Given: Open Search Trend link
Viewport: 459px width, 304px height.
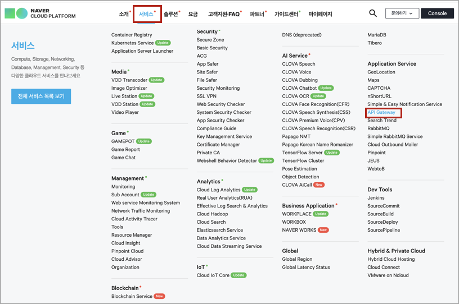Looking at the screenshot, I should pyautogui.click(x=382, y=121).
